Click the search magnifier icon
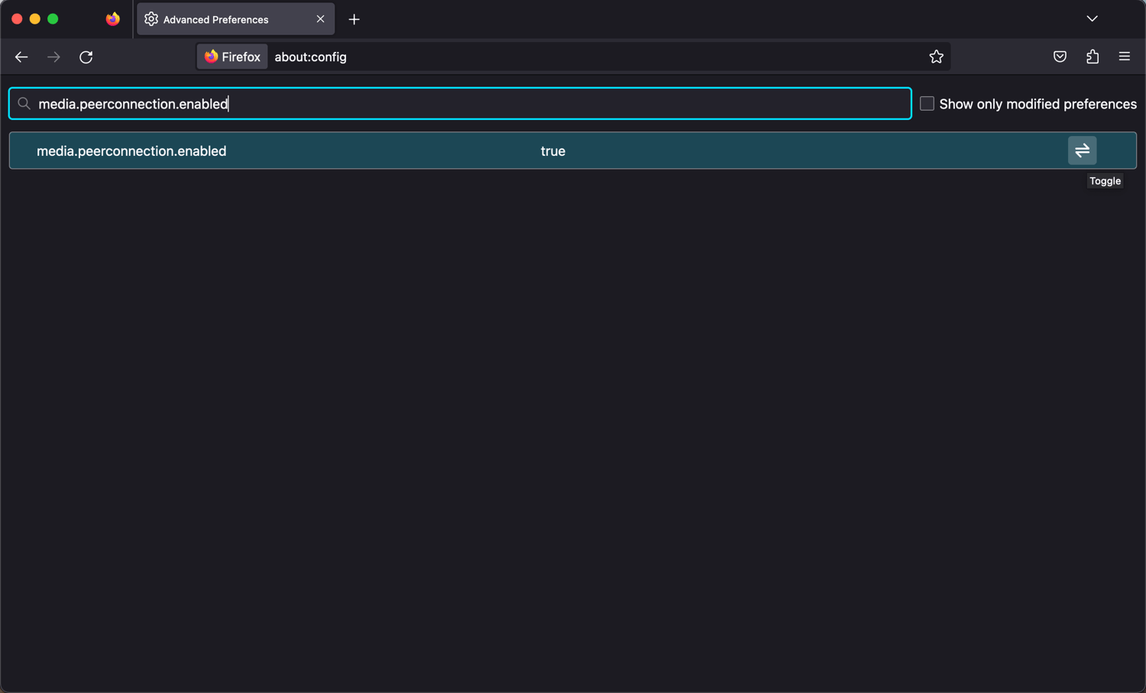Screen dimensions: 1146x693 24,103
